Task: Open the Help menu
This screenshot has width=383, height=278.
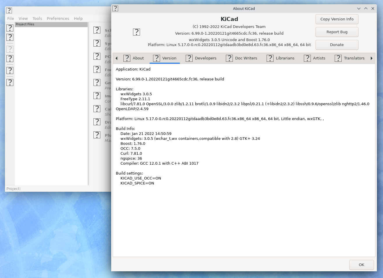Action: pos(78,18)
